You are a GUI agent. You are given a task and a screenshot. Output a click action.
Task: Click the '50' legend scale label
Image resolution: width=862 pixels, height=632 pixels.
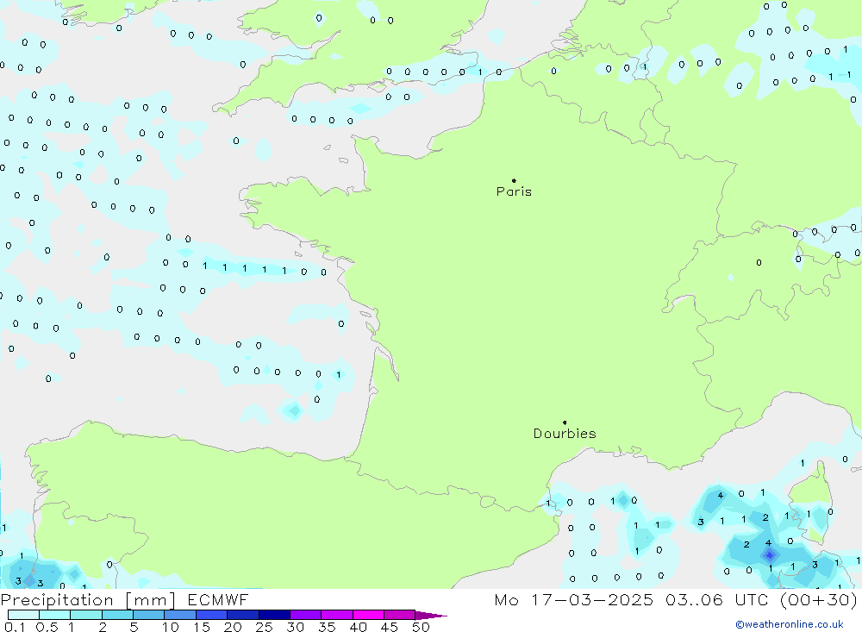421,627
